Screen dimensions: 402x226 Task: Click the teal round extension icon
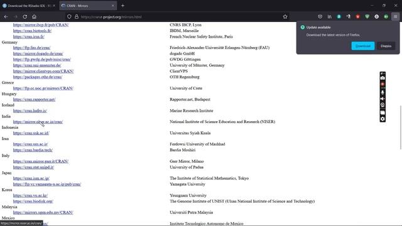(339, 17)
